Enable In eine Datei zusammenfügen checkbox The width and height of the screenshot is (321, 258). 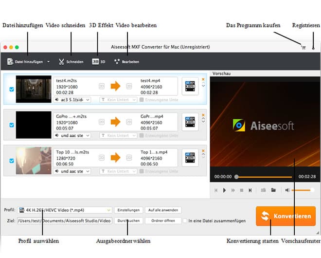tap(185, 221)
